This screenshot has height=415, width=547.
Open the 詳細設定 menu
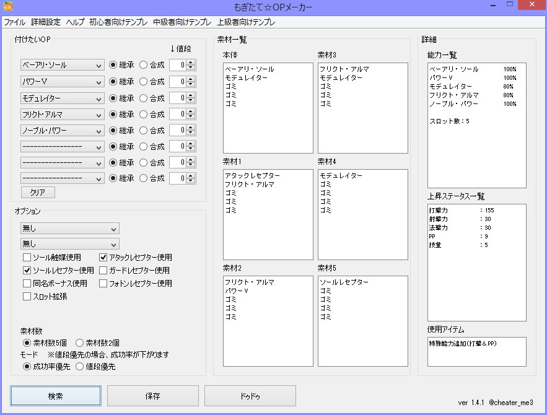46,22
